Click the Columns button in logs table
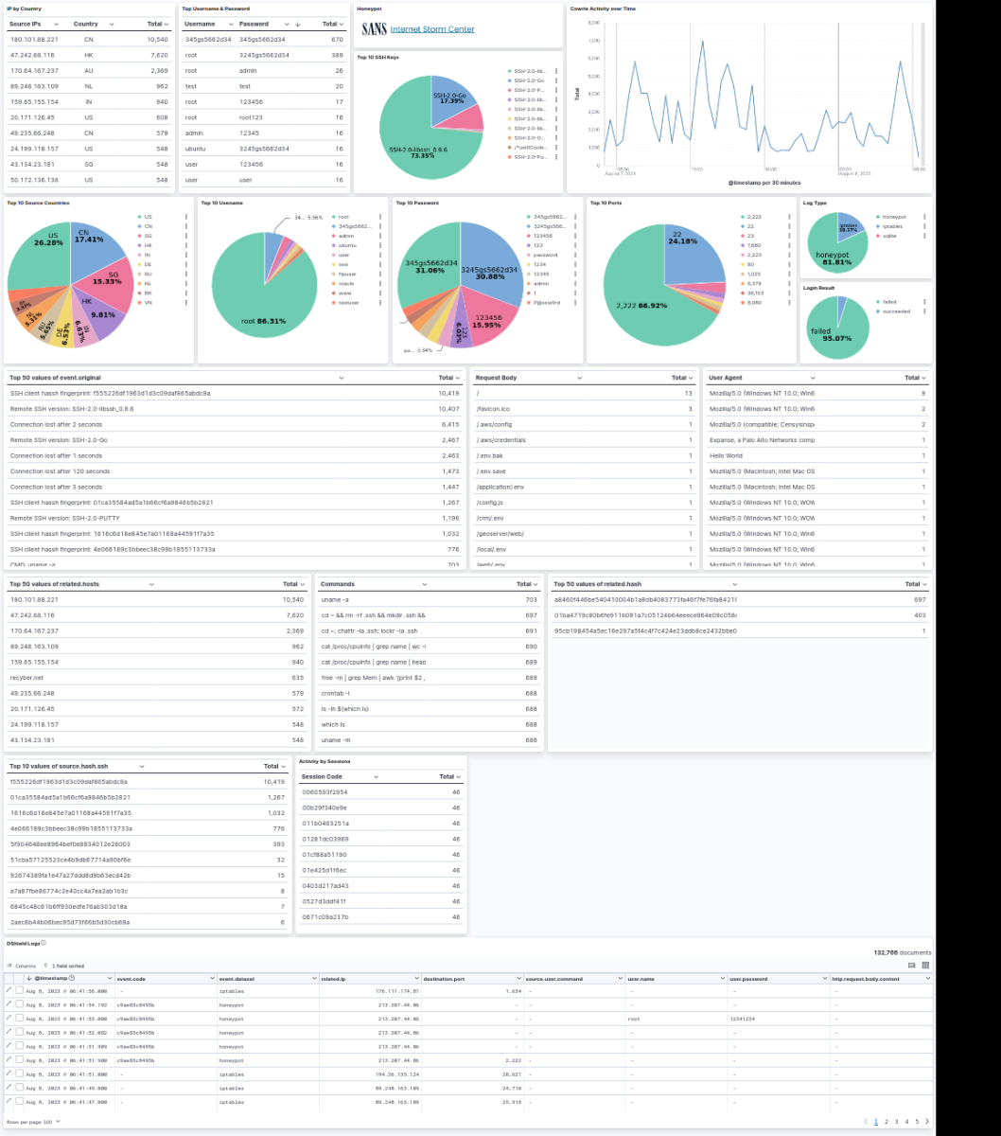Image resolution: width=1001 pixels, height=1136 pixels. coord(22,965)
